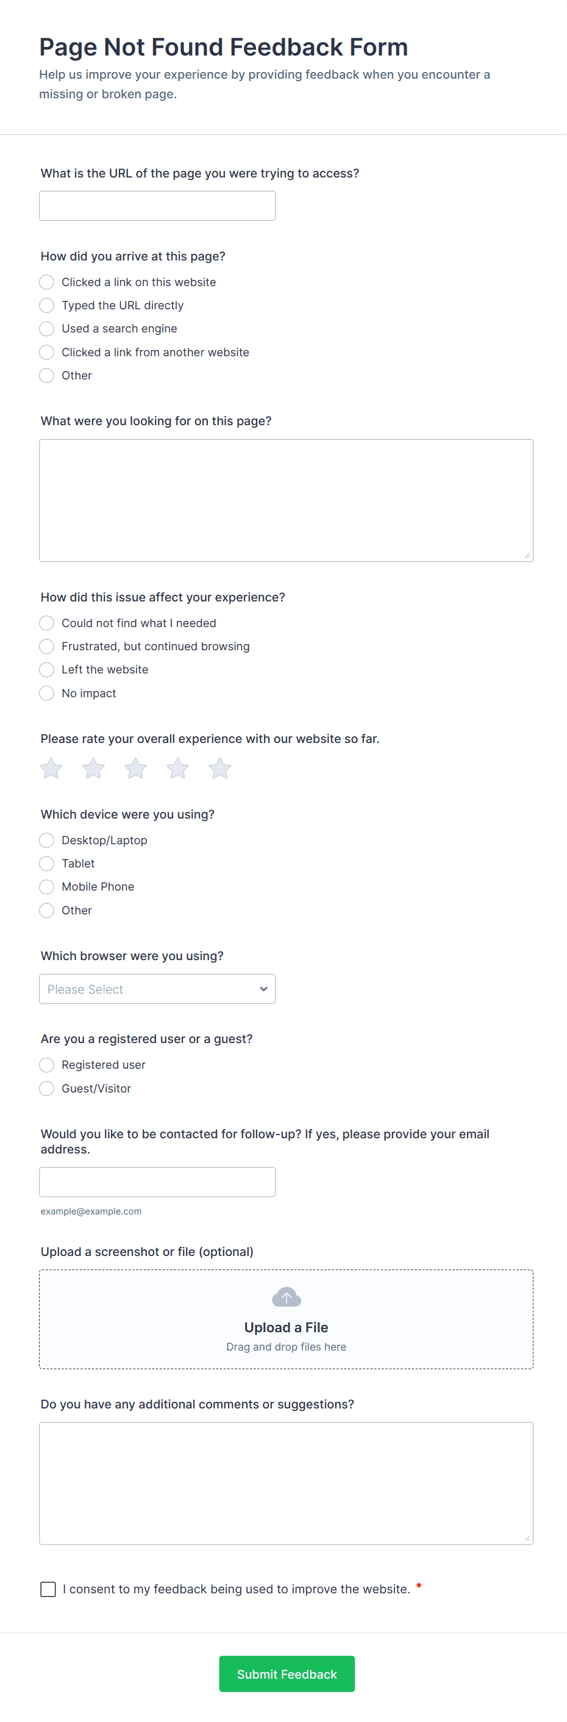The height and width of the screenshot is (1722, 567).
Task: Focus the page URL input field
Action: coord(157,206)
